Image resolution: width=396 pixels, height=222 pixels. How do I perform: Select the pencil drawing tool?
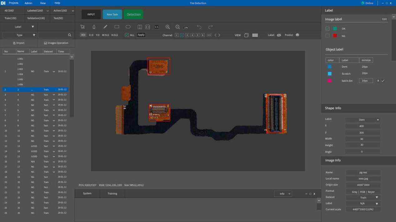pos(105,27)
